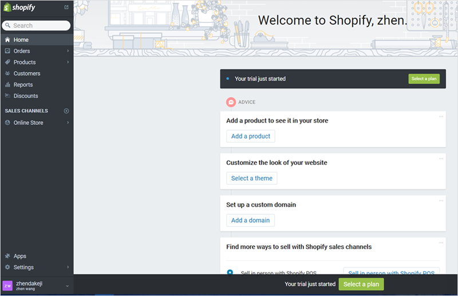Image resolution: width=458 pixels, height=296 pixels.
Task: Click the Online Store globe icon
Action: click(x=7, y=123)
